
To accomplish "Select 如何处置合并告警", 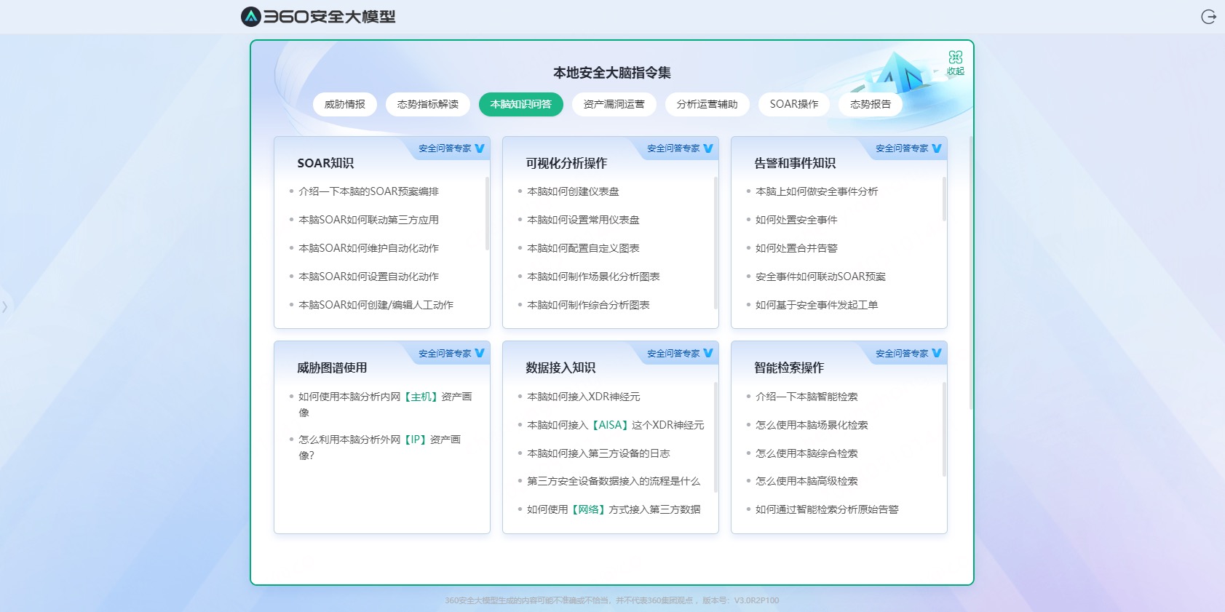I will tap(796, 248).
